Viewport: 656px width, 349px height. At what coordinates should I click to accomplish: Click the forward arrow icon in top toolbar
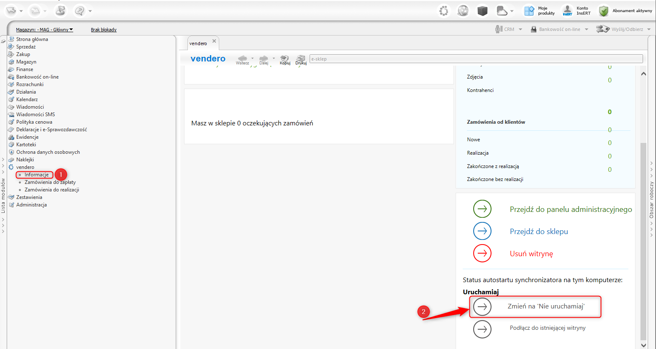point(35,10)
